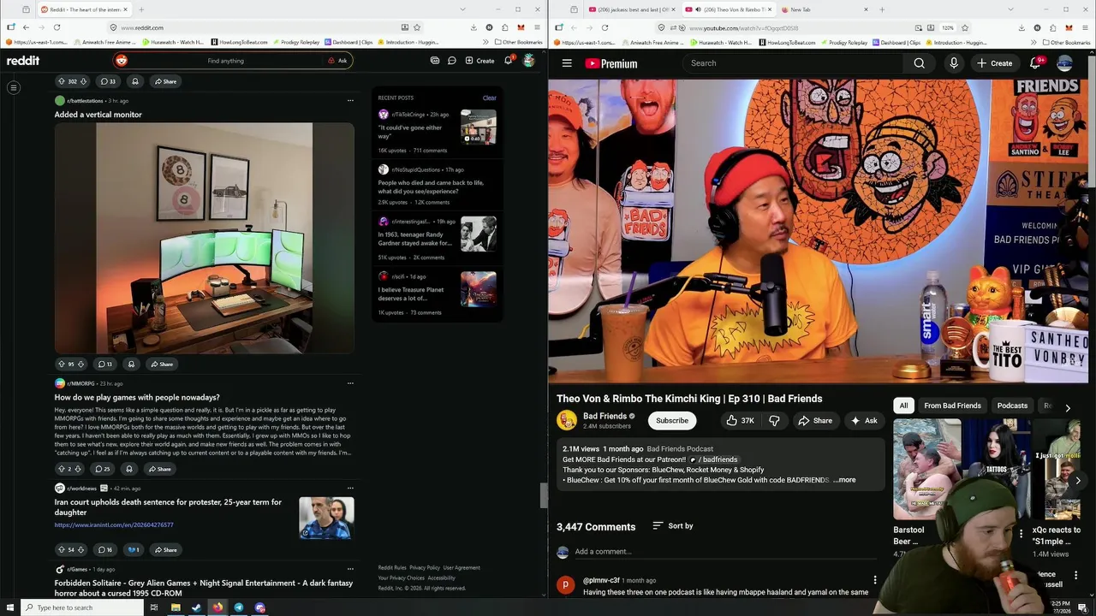Like the Bad Friends video (37K)

click(x=739, y=420)
